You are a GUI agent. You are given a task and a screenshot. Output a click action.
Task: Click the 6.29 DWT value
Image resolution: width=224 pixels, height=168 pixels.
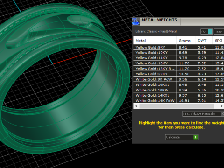coord(202,58)
